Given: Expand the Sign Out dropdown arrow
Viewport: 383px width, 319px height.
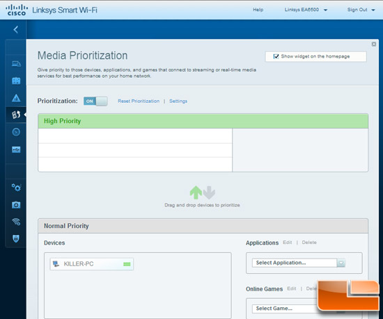Looking at the screenshot, I should click(373, 10).
